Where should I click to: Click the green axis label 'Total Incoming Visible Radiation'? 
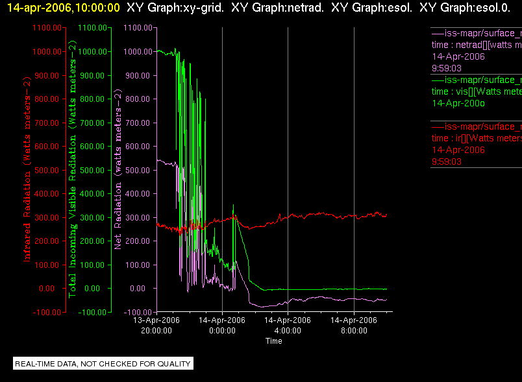click(x=72, y=169)
